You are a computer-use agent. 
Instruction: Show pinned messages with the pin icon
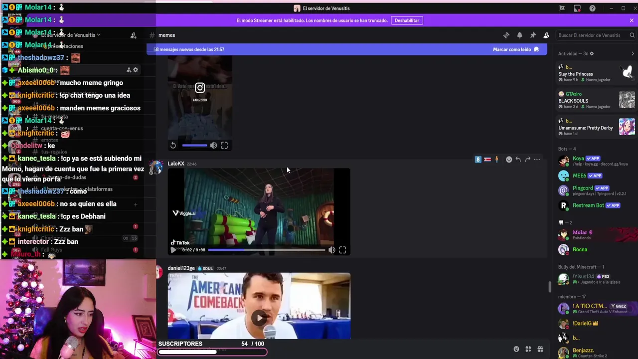[533, 35]
